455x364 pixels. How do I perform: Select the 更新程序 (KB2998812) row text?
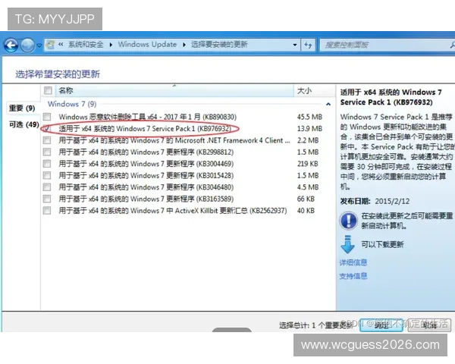[x=146, y=152]
